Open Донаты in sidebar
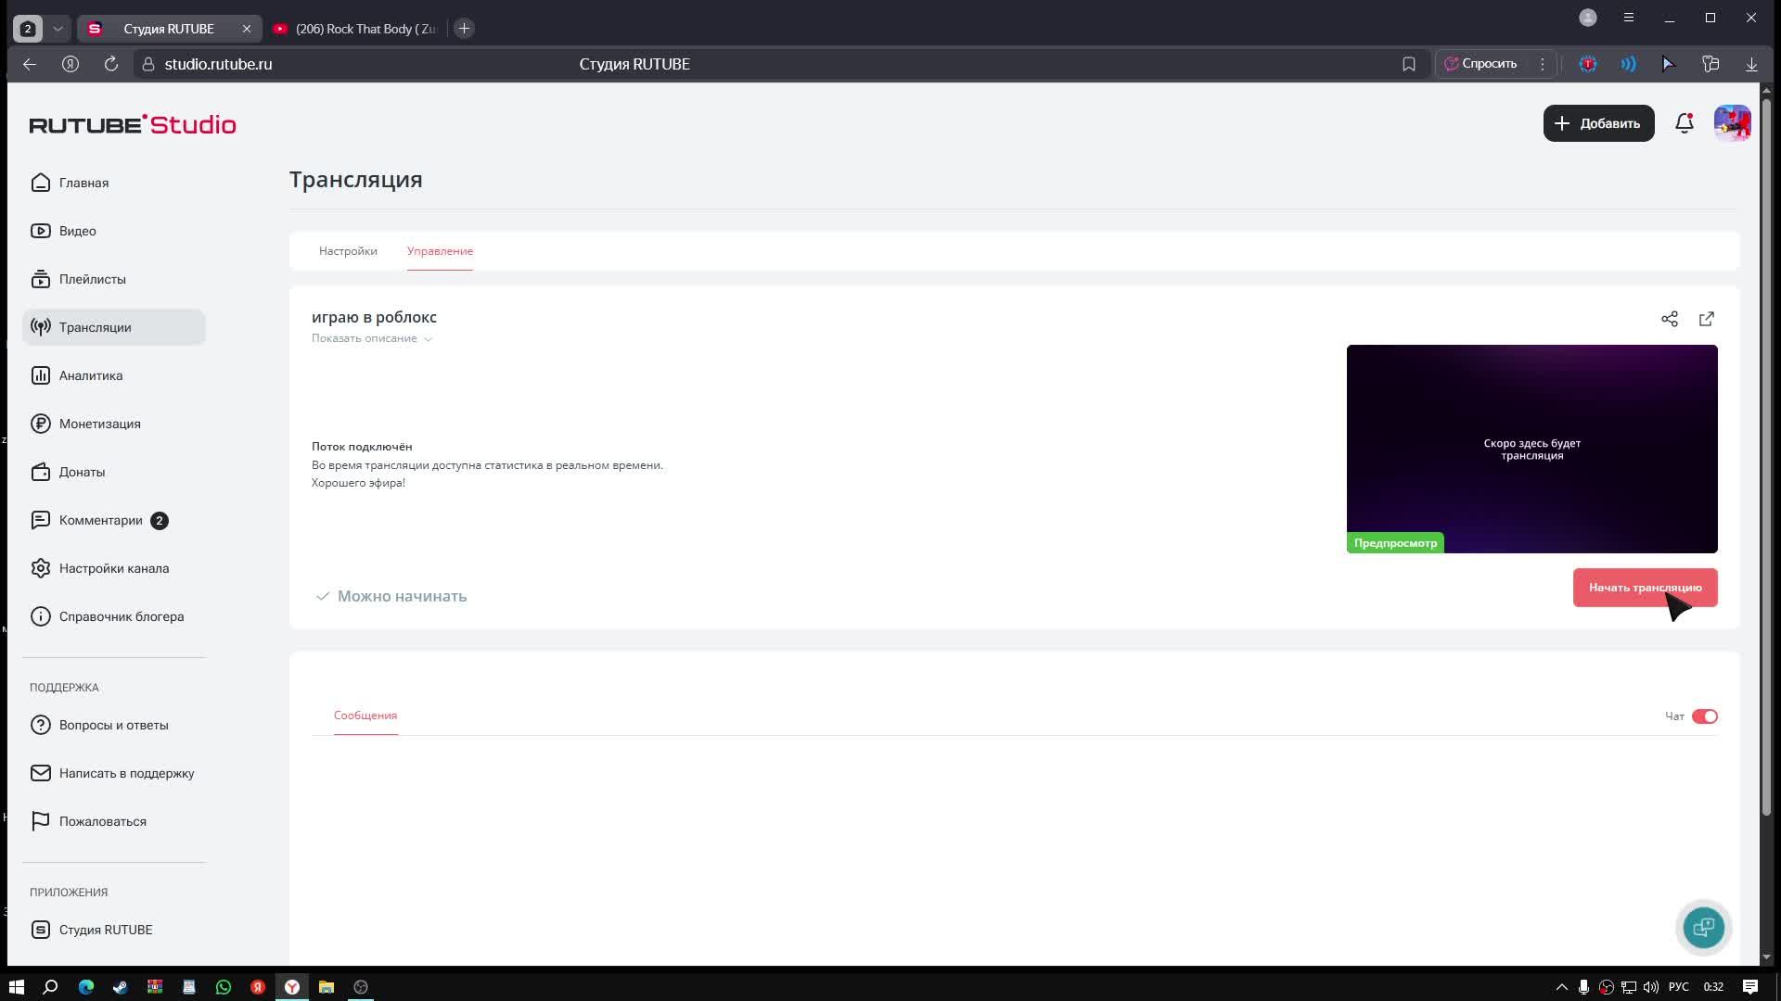1781x1001 pixels. click(x=82, y=472)
